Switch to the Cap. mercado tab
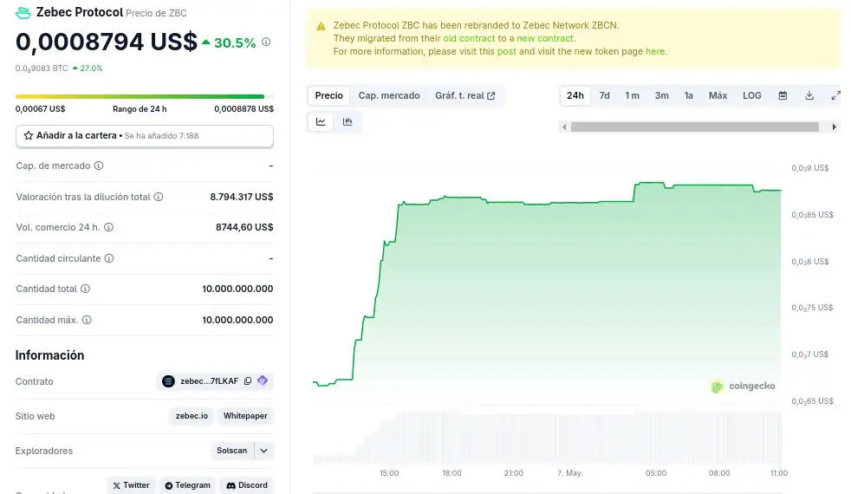 tap(389, 95)
